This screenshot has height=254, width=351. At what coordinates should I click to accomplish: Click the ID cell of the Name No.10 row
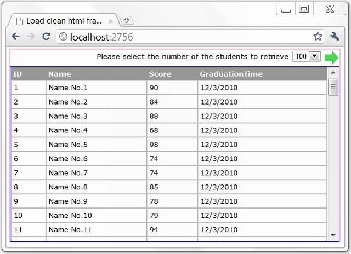pos(29,215)
